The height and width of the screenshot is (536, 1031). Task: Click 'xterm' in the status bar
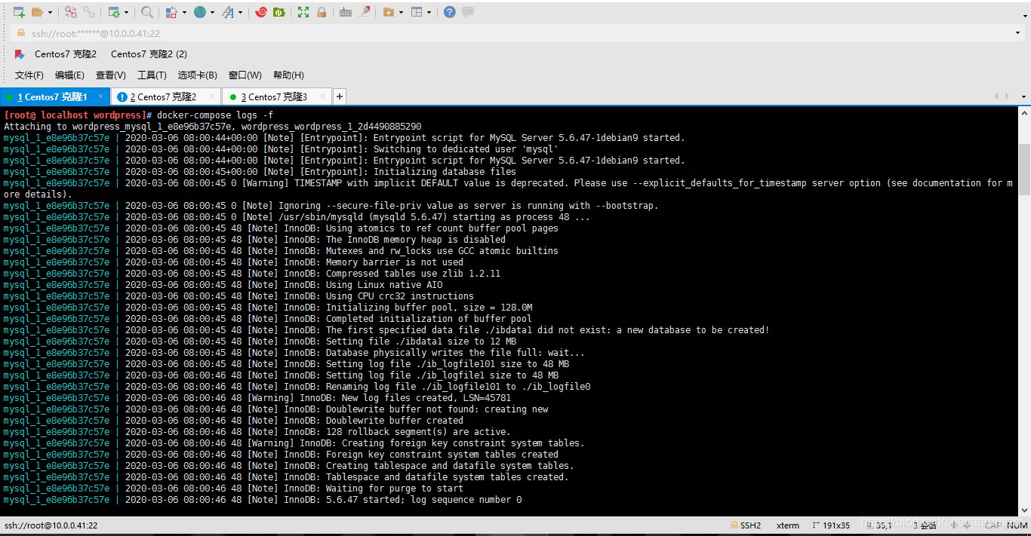tap(788, 525)
